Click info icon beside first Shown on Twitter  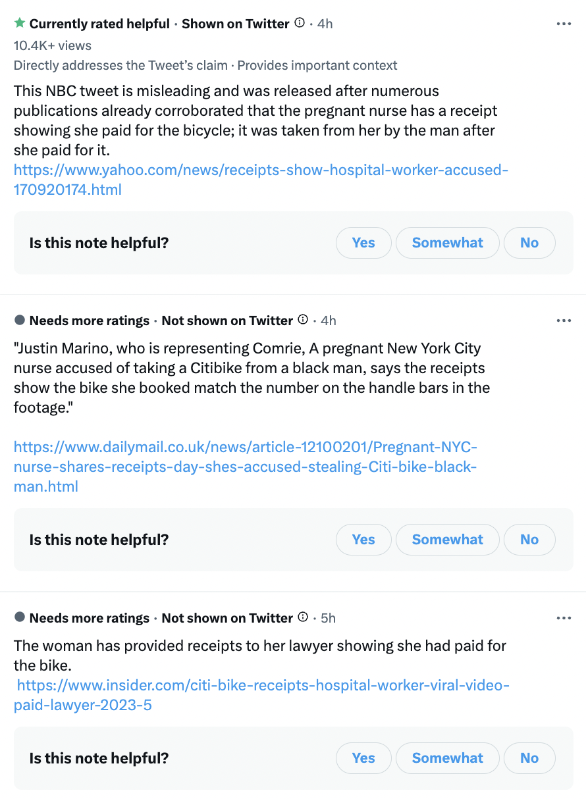300,23
